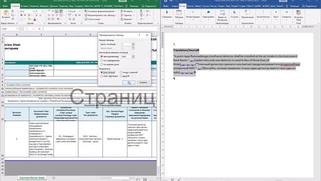The height and width of the screenshot is (181, 321).
Task: Click Поделиться share in the Word window
Action: tap(309, 6)
